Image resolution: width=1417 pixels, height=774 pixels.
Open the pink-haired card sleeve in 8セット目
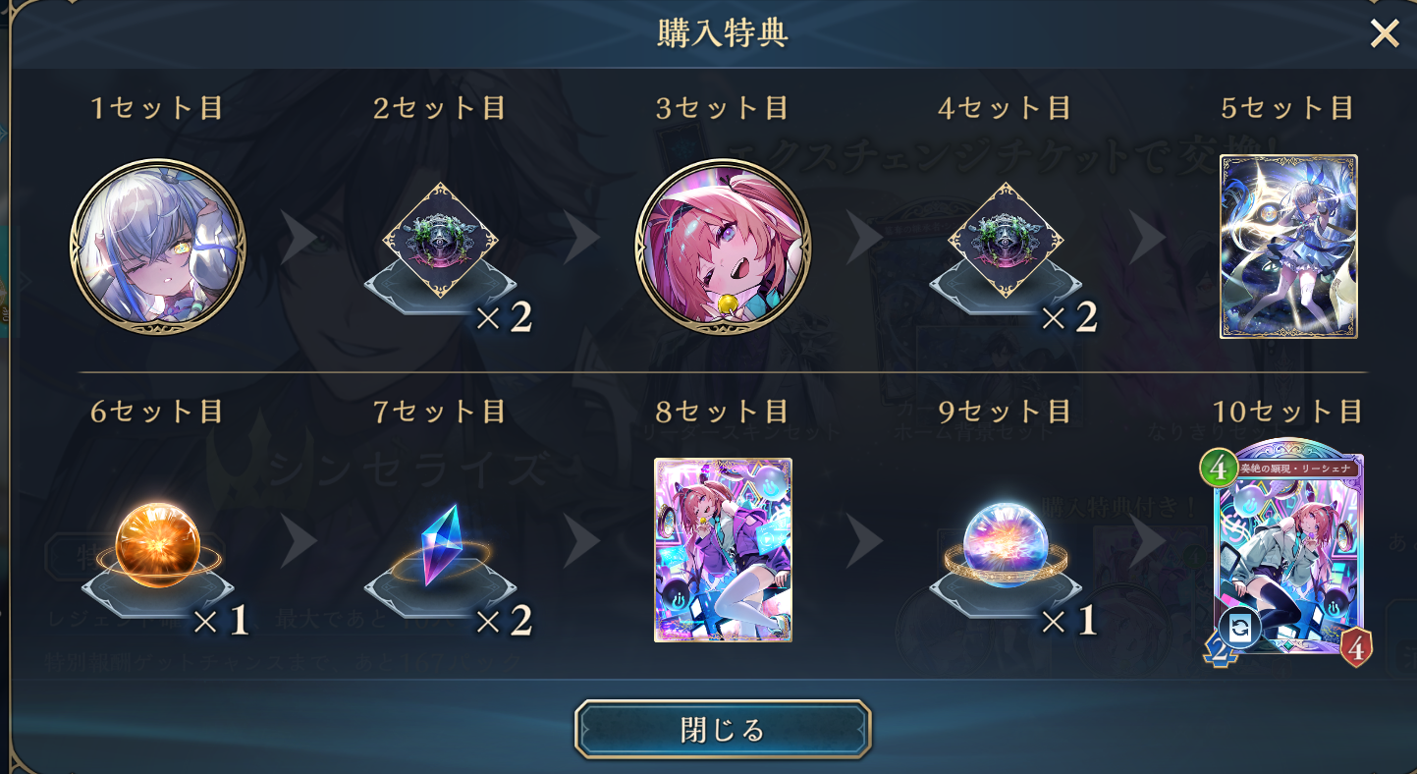click(x=724, y=550)
